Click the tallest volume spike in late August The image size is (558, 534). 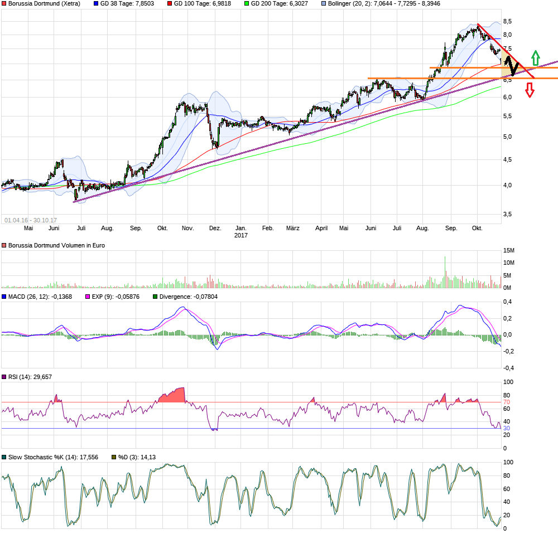(445, 272)
